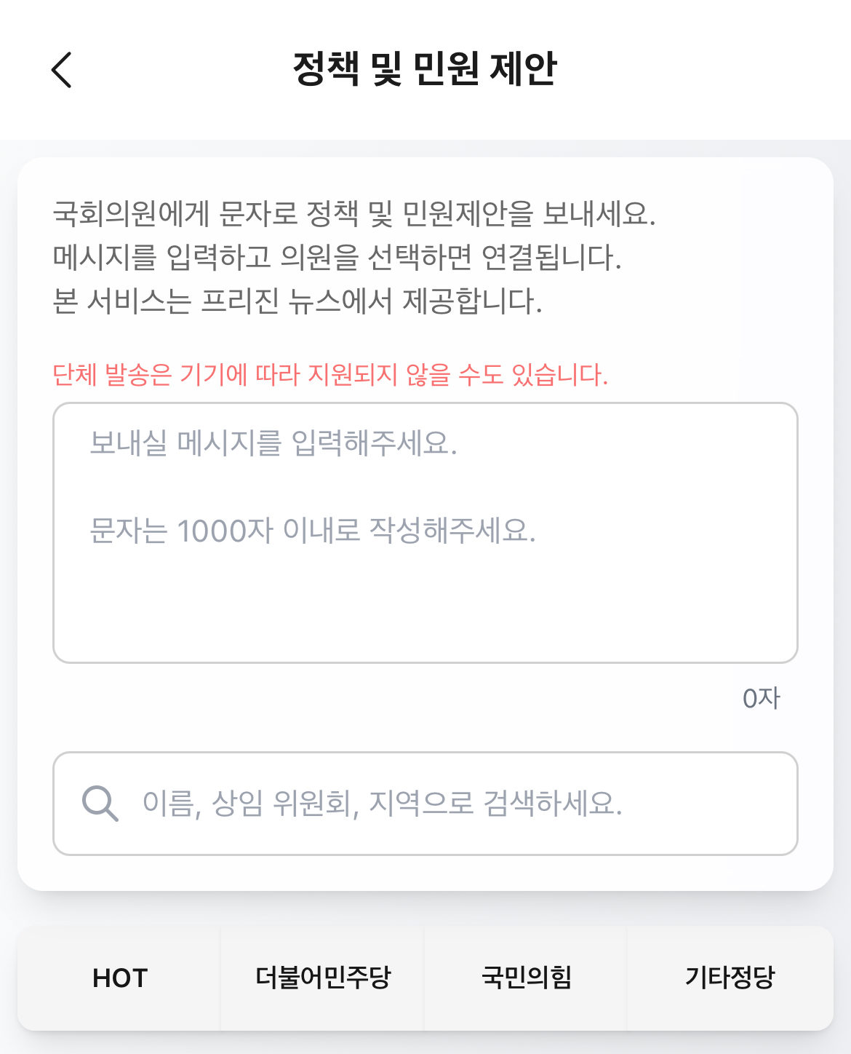Click the magnifying glass search icon
The height and width of the screenshot is (1054, 851).
pyautogui.click(x=100, y=804)
